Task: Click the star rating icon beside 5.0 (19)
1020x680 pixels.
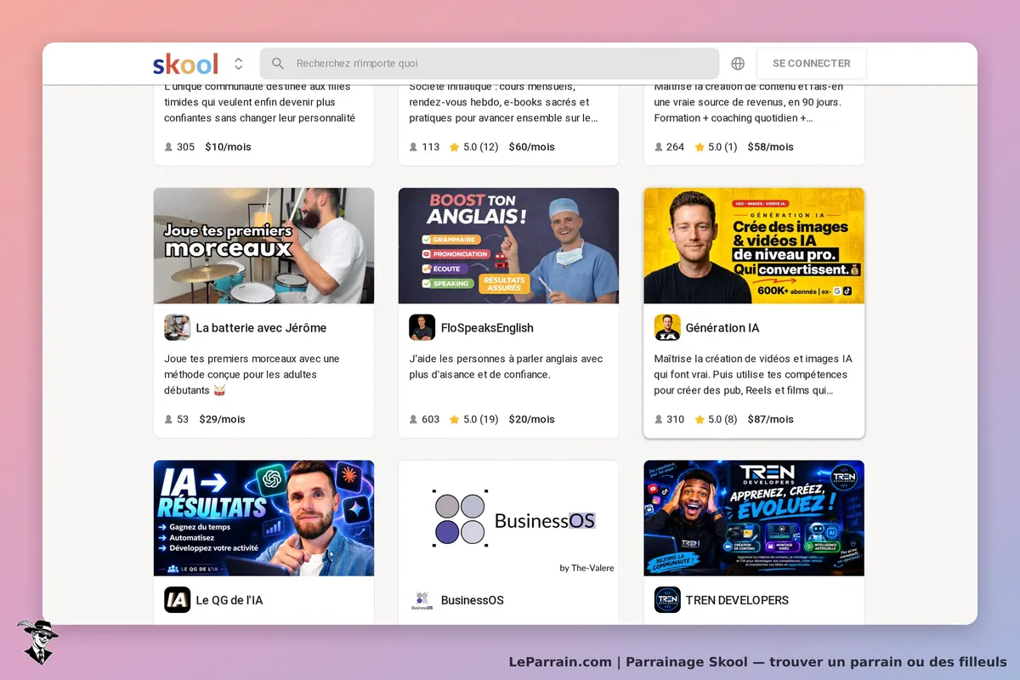Action: coord(454,419)
